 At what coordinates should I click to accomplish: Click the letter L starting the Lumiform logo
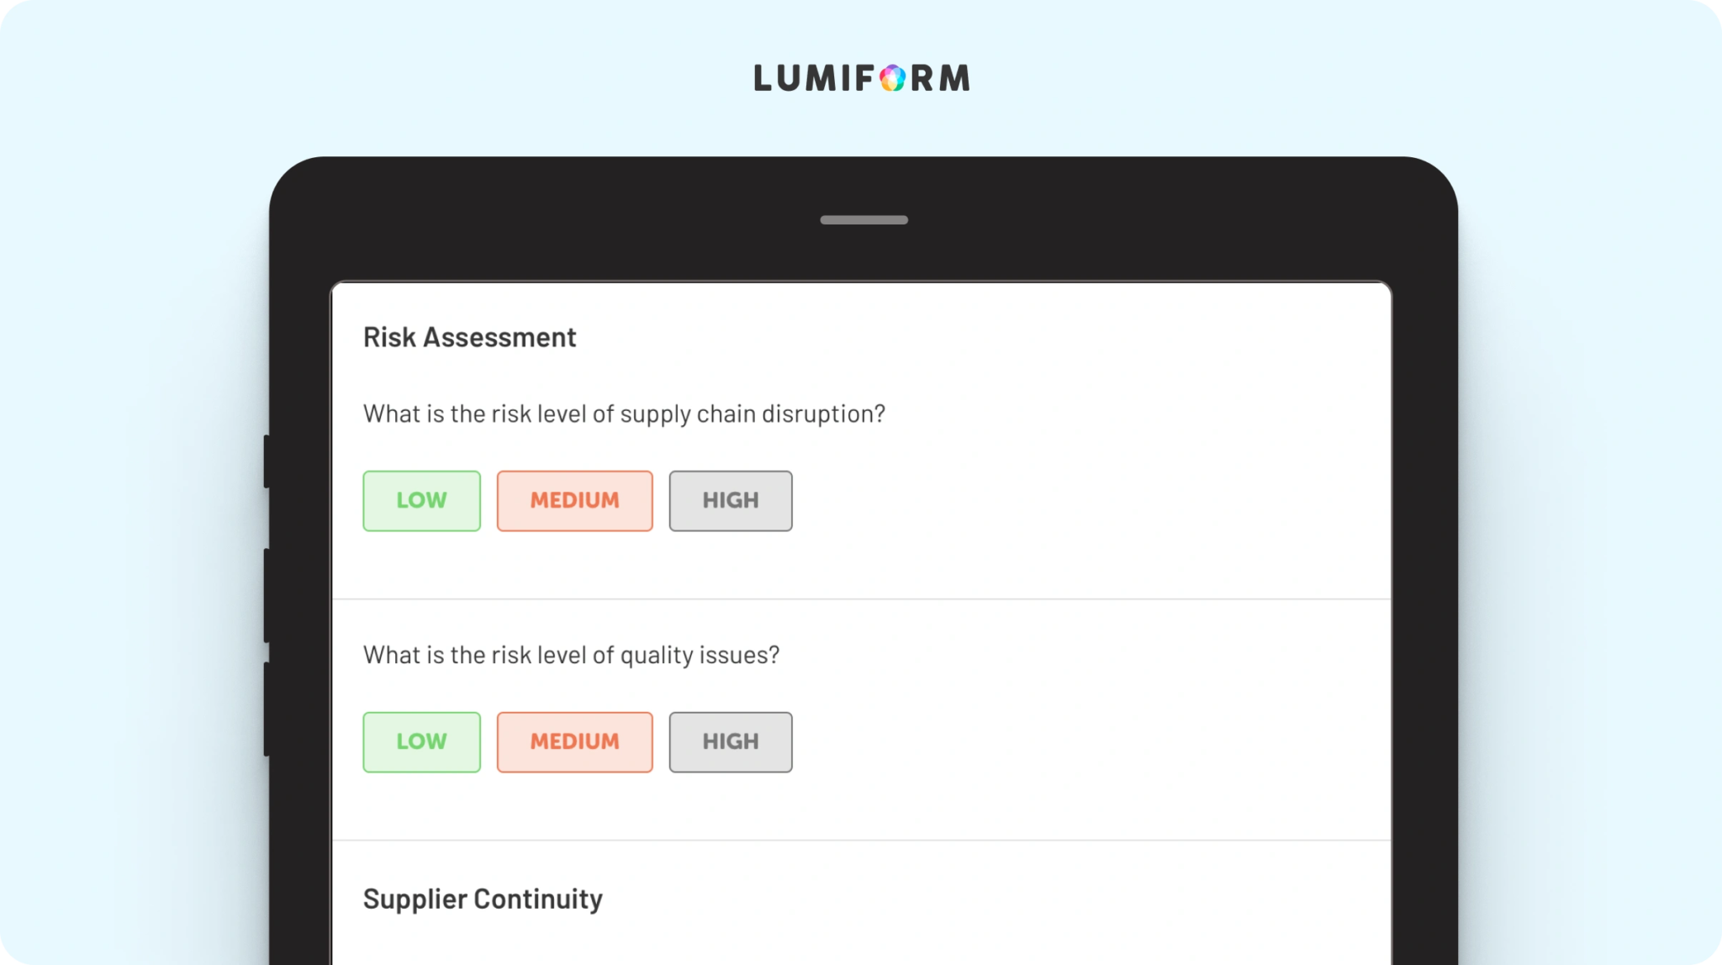(x=763, y=77)
